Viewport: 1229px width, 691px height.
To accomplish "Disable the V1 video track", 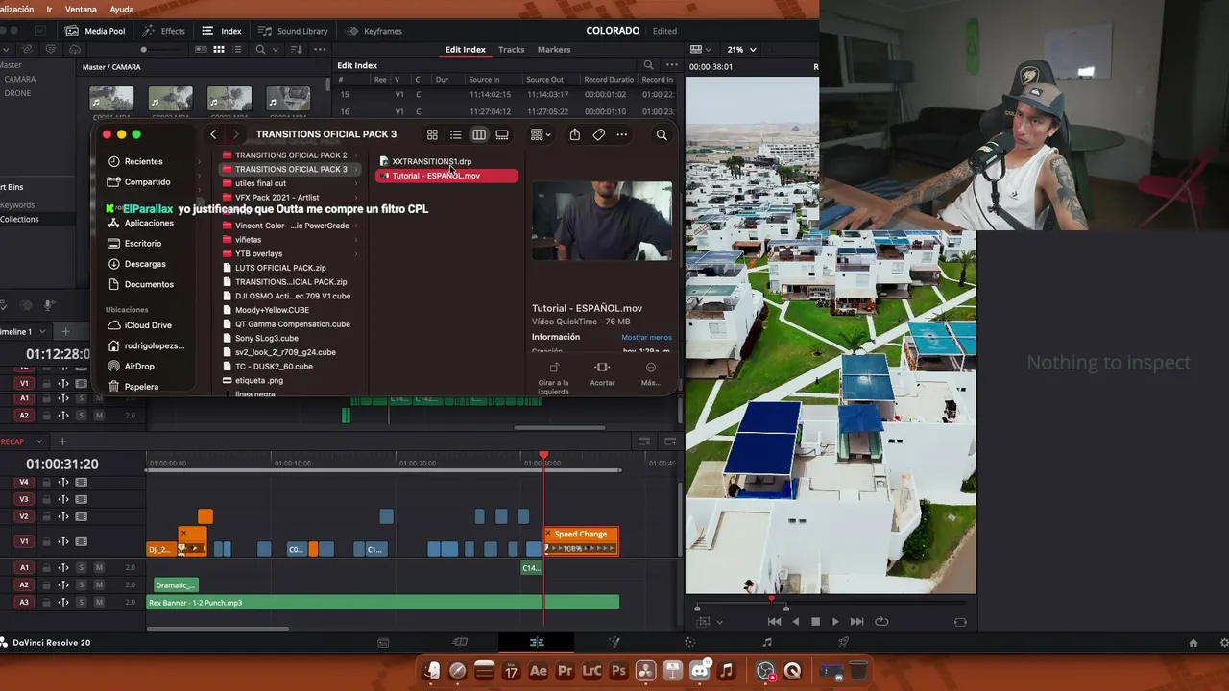I will pyautogui.click(x=81, y=541).
